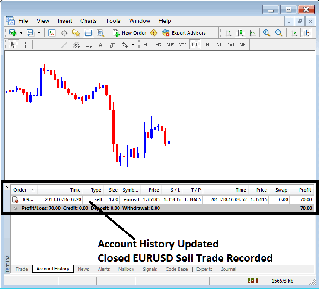Select the Fibonacci retracement tool
319x289 pixels.
89,45
